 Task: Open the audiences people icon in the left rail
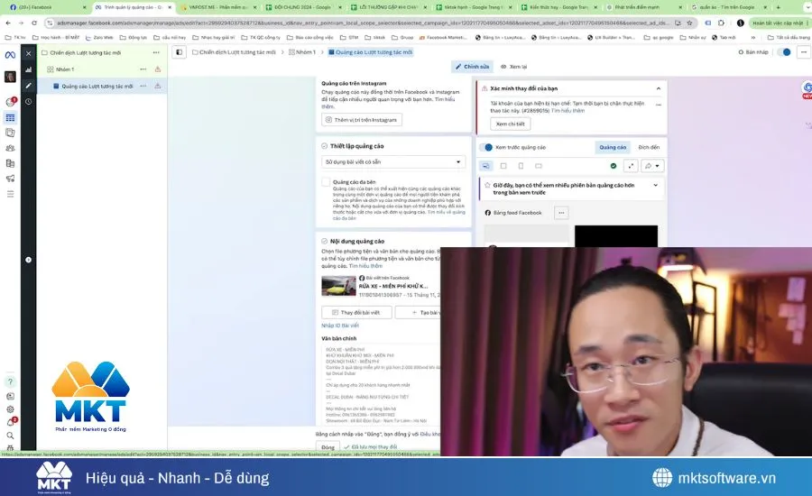(x=10, y=148)
